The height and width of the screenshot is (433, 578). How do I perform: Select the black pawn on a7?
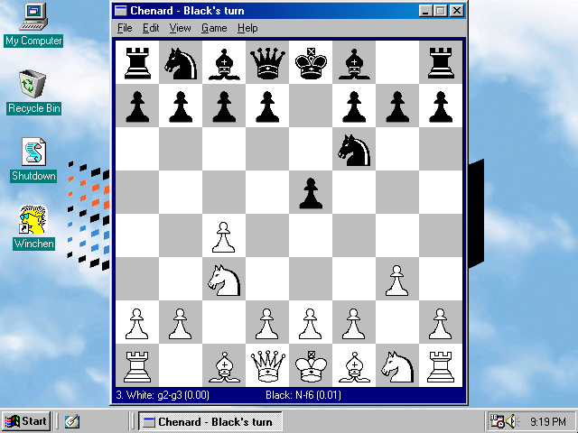[x=137, y=106]
